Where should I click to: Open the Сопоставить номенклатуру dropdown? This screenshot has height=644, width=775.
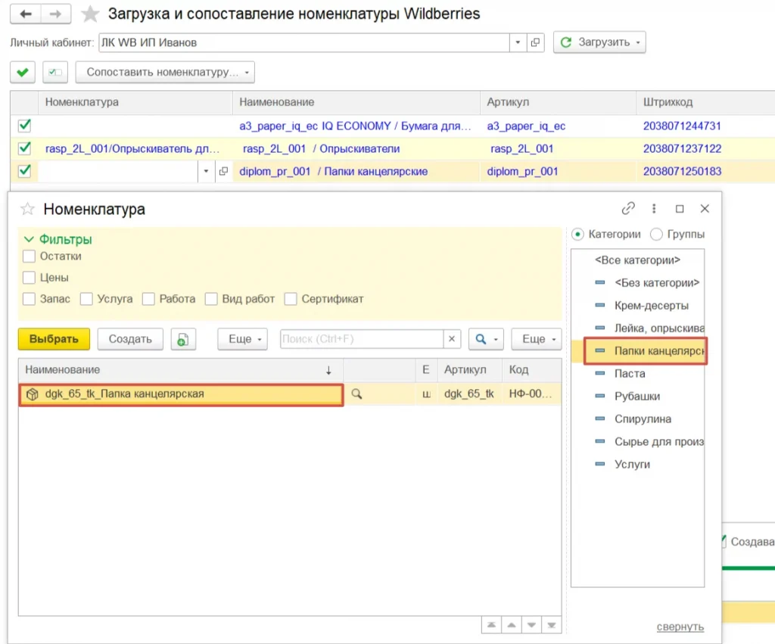click(165, 73)
